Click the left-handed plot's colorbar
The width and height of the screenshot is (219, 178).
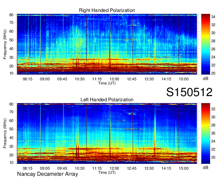coord(205,133)
